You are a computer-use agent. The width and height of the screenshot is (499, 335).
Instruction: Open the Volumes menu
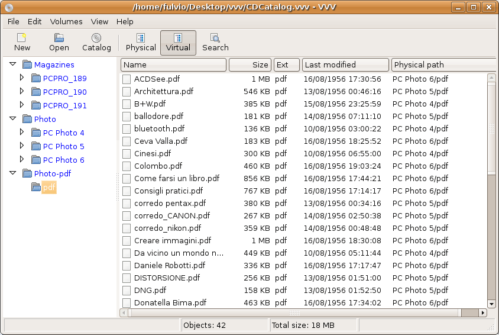click(66, 22)
